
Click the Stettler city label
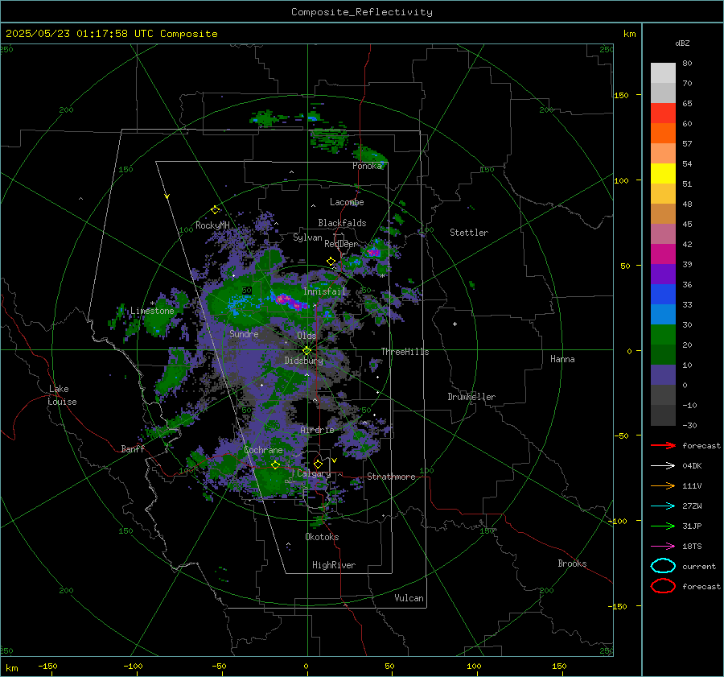tap(469, 233)
